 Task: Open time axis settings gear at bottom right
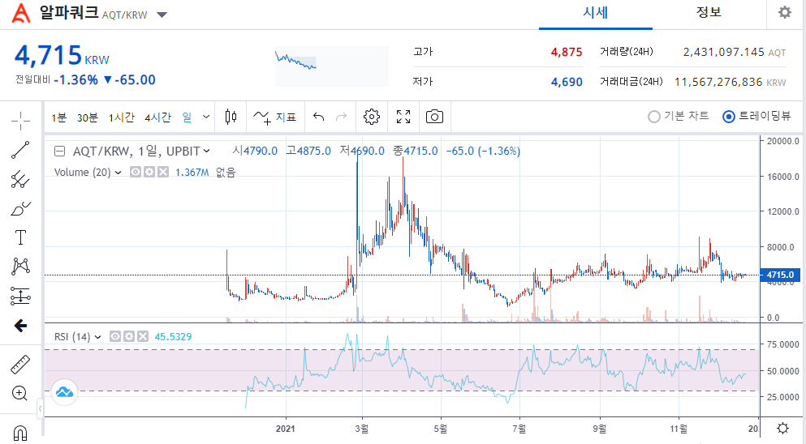click(x=783, y=428)
